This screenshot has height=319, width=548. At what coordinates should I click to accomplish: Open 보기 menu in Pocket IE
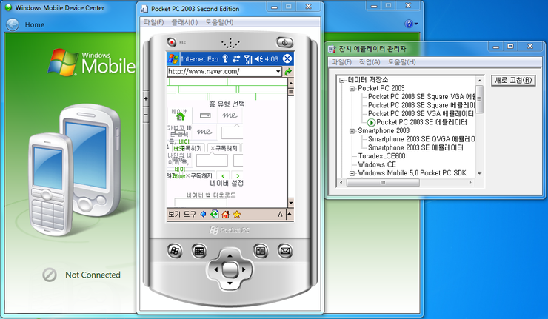click(x=174, y=214)
